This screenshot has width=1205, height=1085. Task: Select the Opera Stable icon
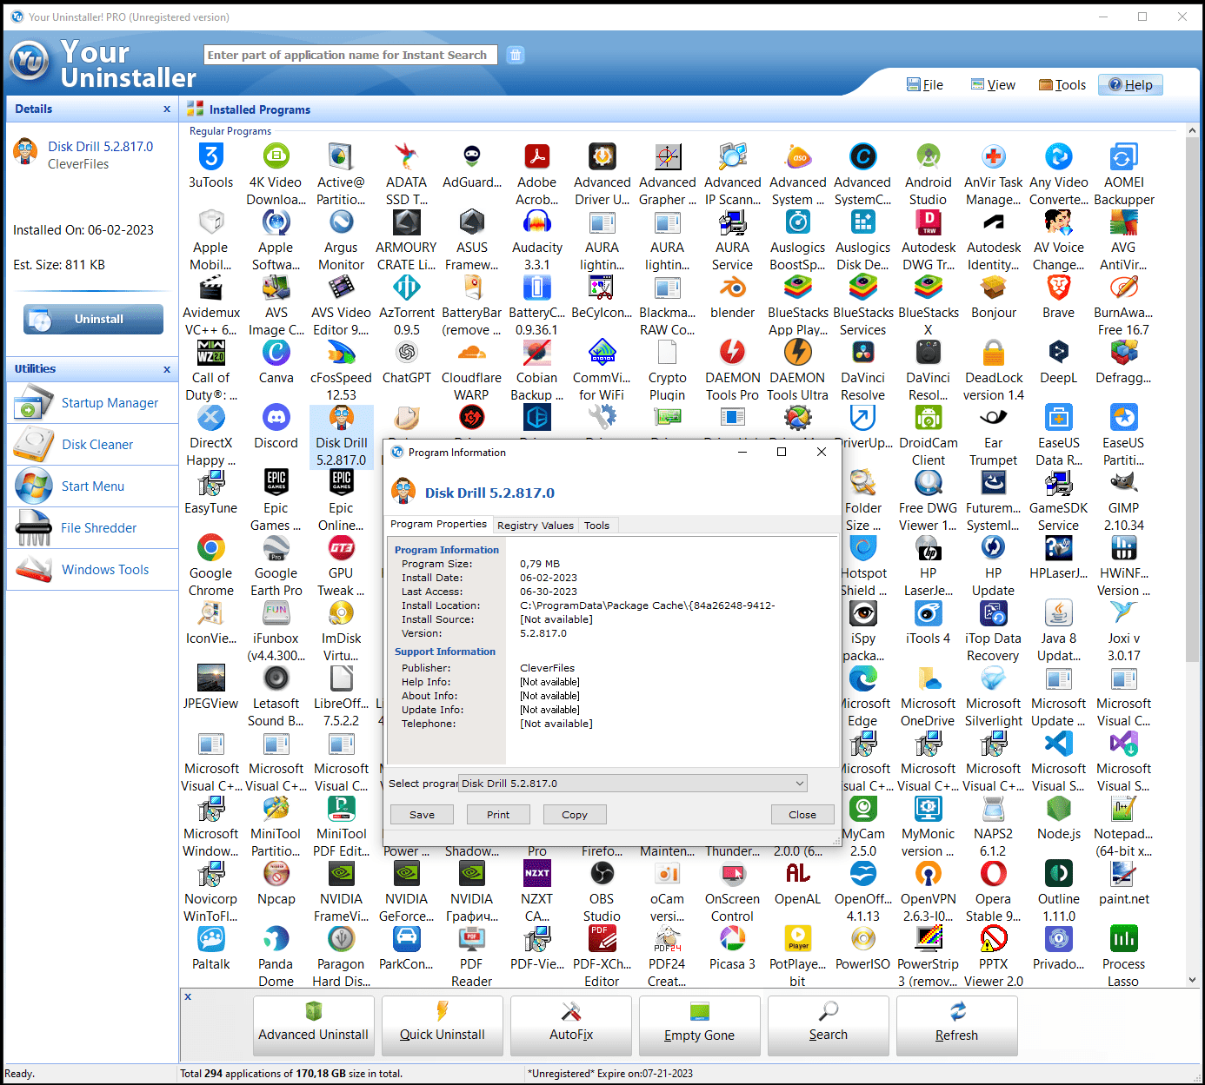click(994, 874)
